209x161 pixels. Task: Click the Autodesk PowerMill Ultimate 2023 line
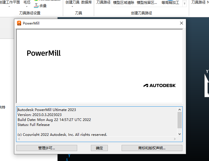point(47,110)
